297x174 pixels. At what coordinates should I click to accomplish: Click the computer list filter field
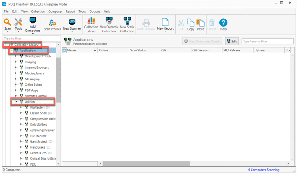click(267, 41)
